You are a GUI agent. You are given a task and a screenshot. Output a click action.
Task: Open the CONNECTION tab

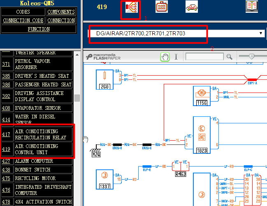pos(61,21)
